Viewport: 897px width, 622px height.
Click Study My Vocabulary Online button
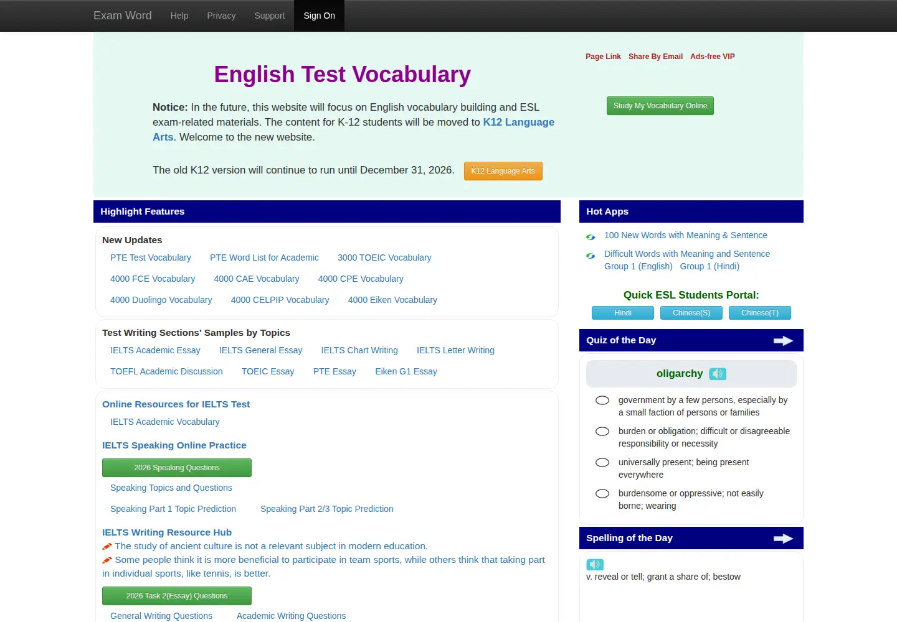tap(660, 106)
